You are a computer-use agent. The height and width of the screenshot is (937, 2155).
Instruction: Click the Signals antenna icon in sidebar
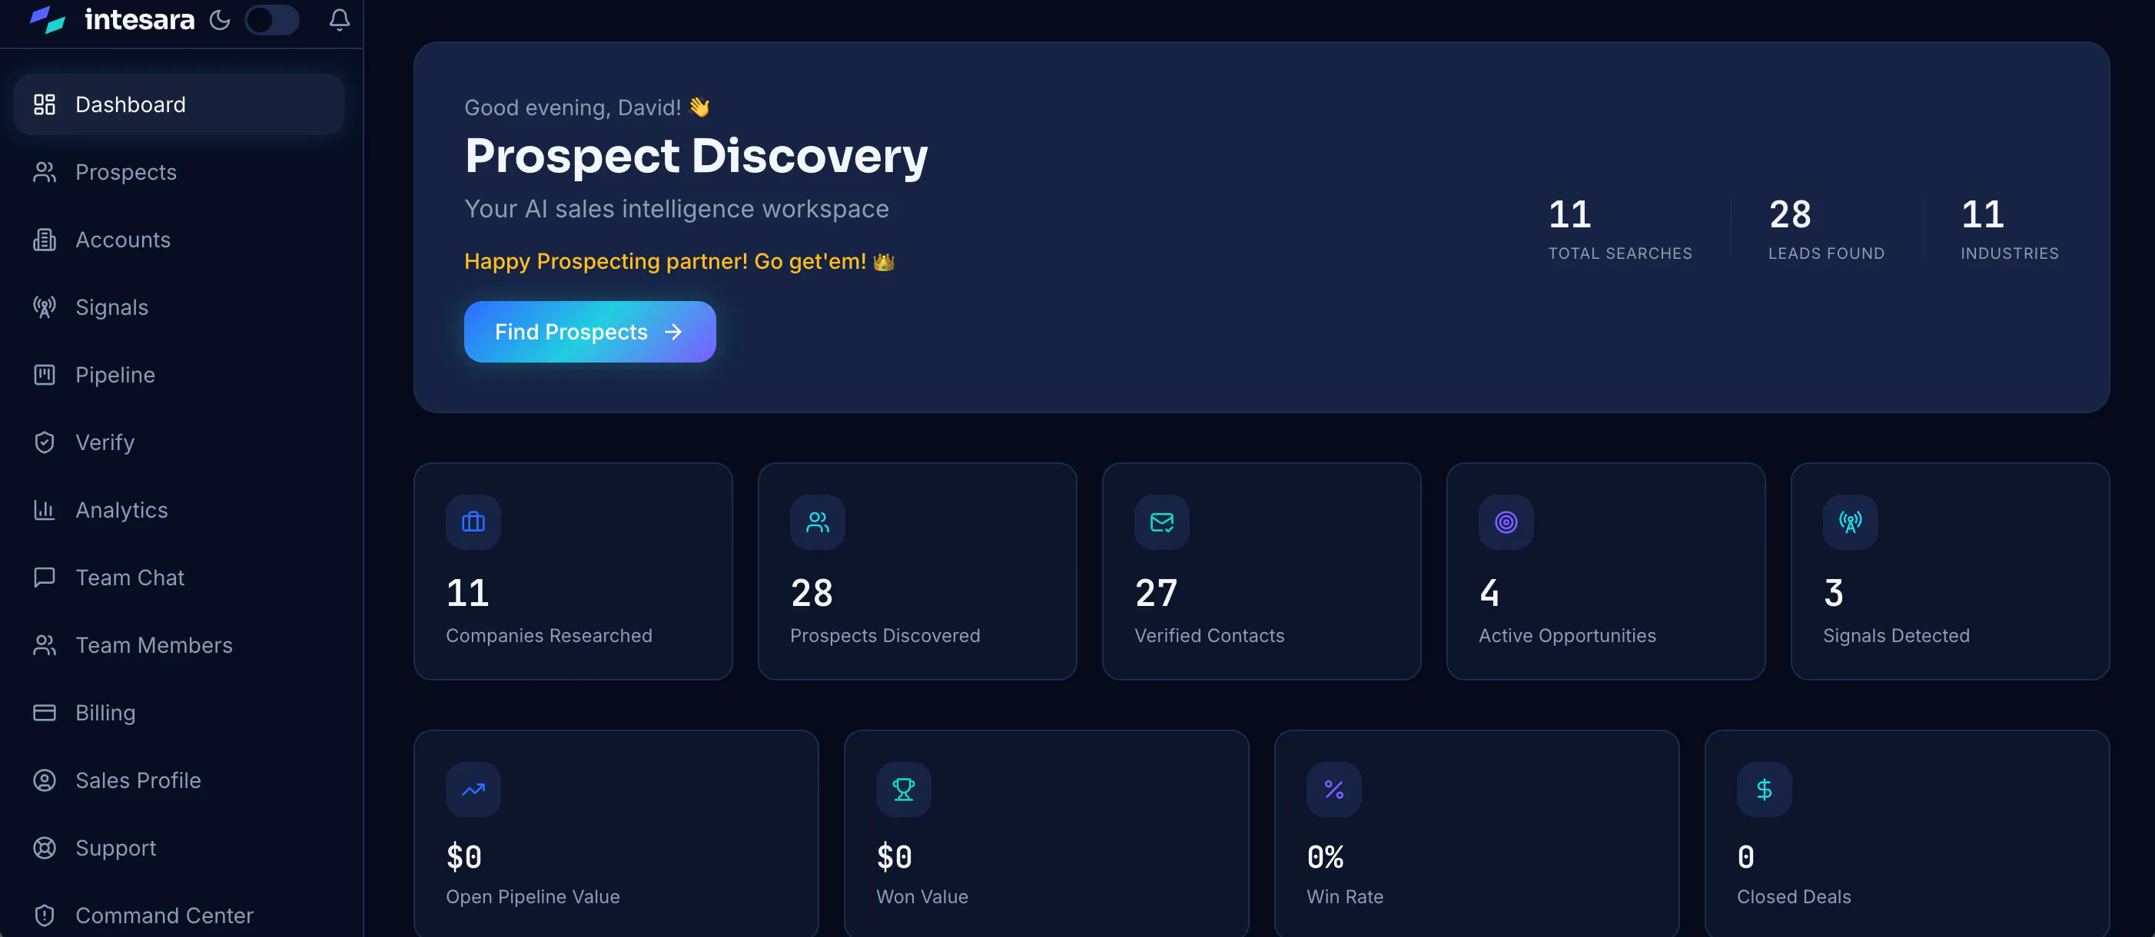45,307
